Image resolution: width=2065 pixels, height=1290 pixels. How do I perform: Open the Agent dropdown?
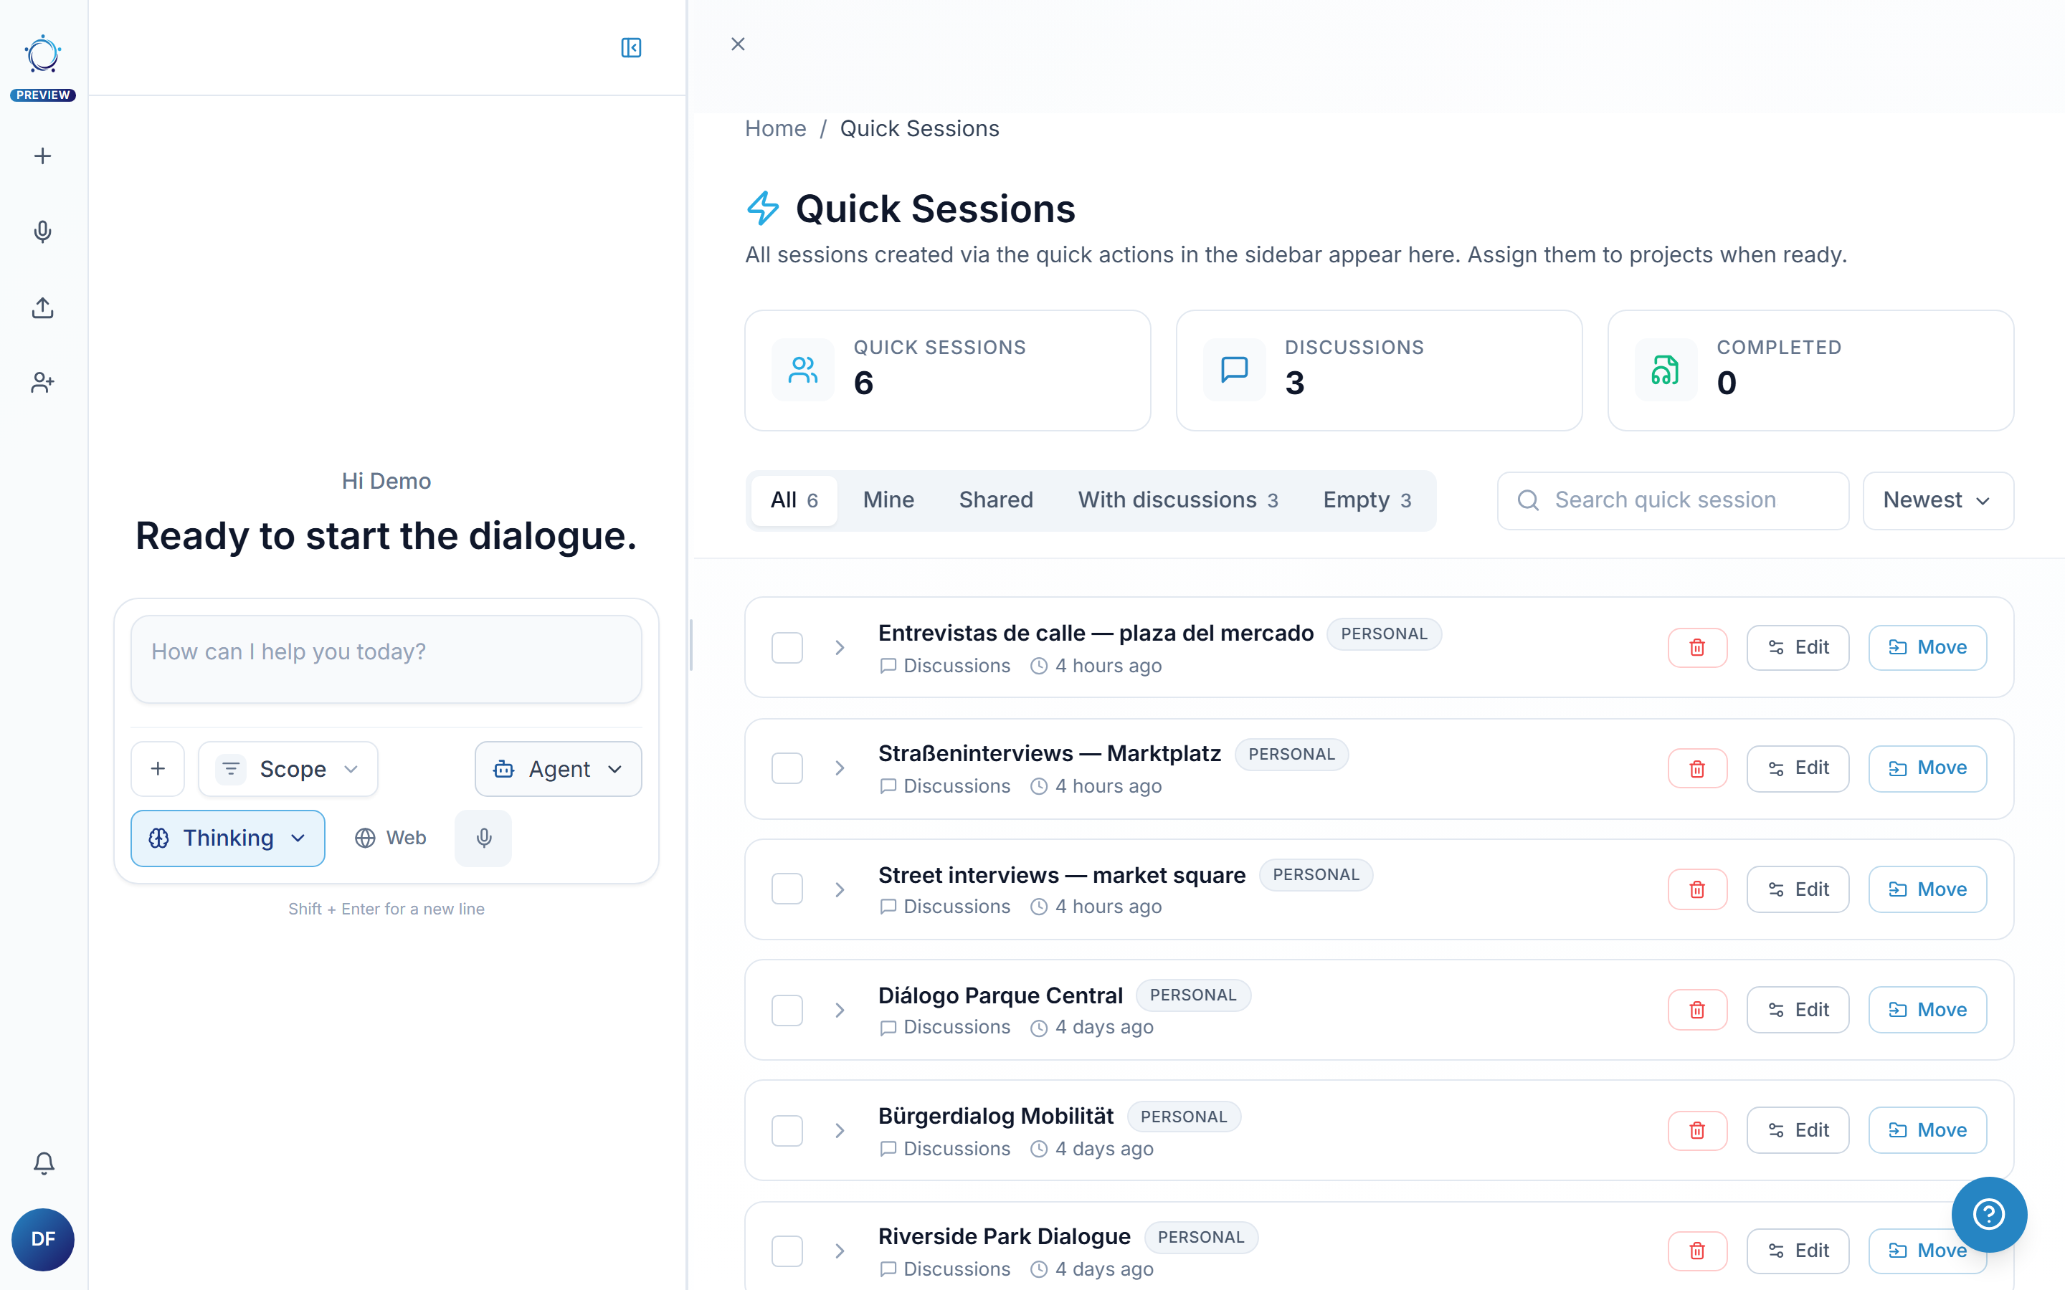tap(558, 769)
